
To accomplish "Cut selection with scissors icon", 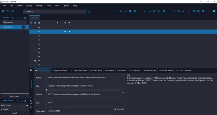I will pos(155,11).
